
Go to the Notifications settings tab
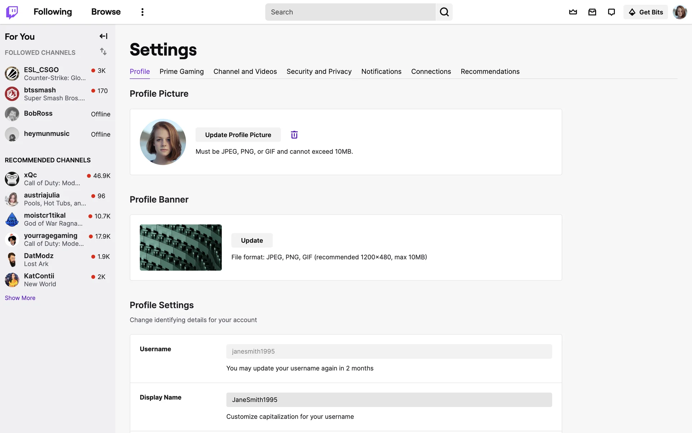(381, 71)
